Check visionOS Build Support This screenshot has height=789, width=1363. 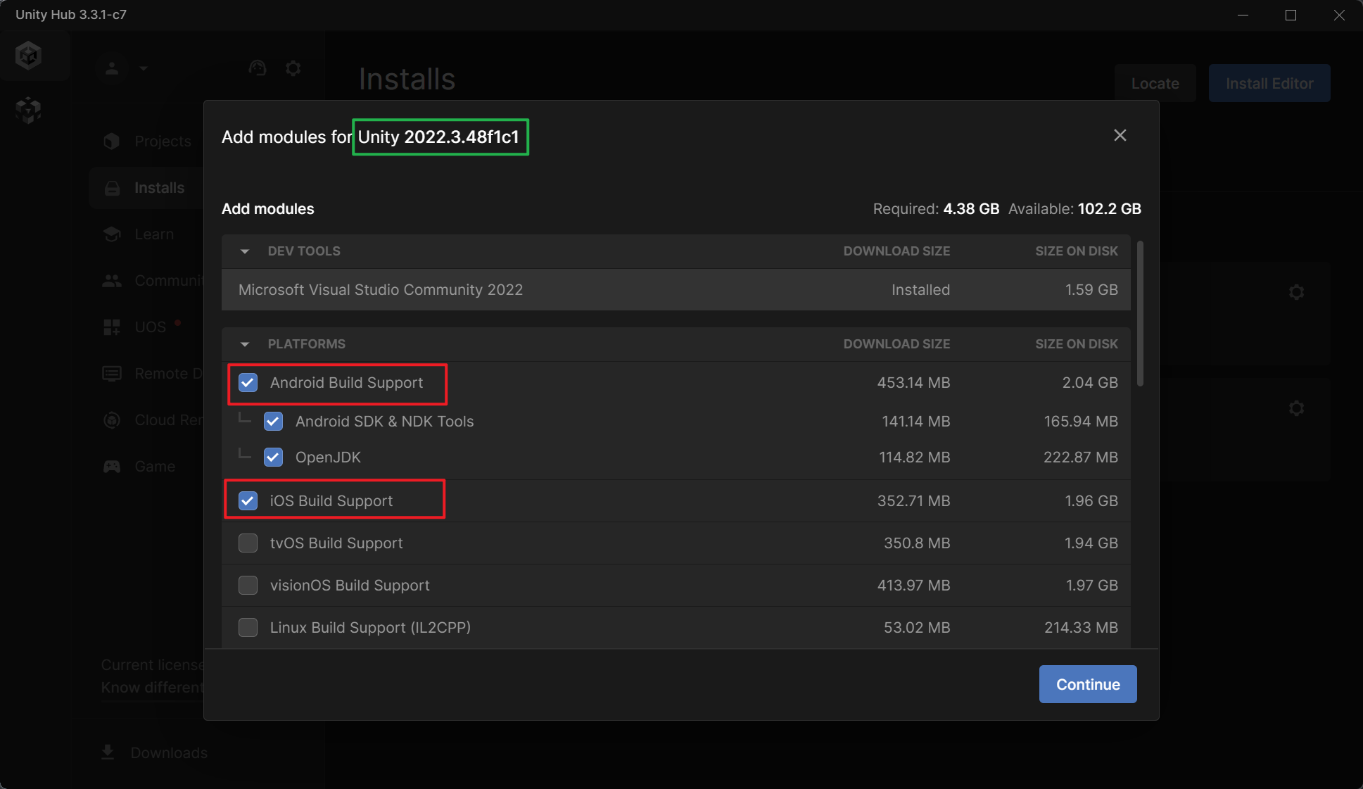[248, 586]
